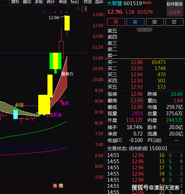Open the 统计 statistics tool
This screenshot has height=194, width=185.
pyautogui.click(x=51, y=2)
